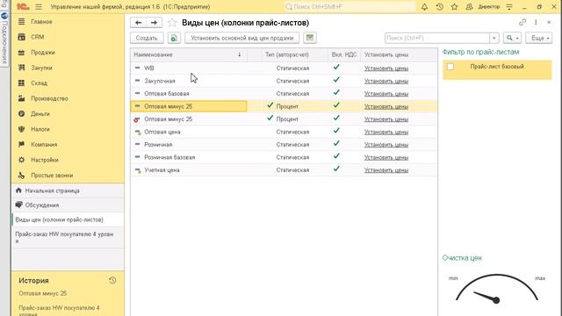Select the Оптовая цена row
The height and width of the screenshot is (316, 562).
(x=284, y=132)
